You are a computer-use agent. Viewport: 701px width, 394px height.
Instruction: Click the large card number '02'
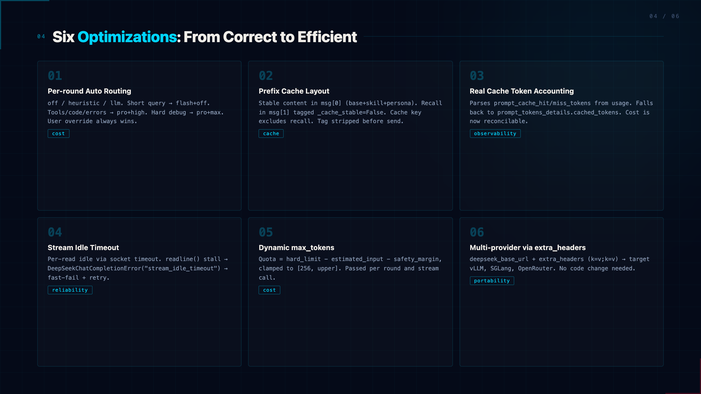point(266,76)
